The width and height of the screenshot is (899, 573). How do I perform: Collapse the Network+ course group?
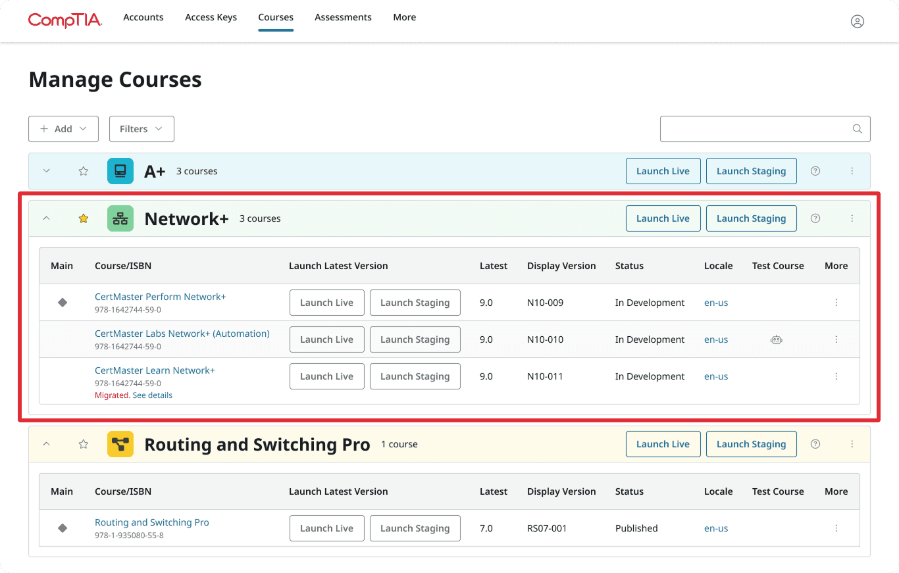[46, 218]
